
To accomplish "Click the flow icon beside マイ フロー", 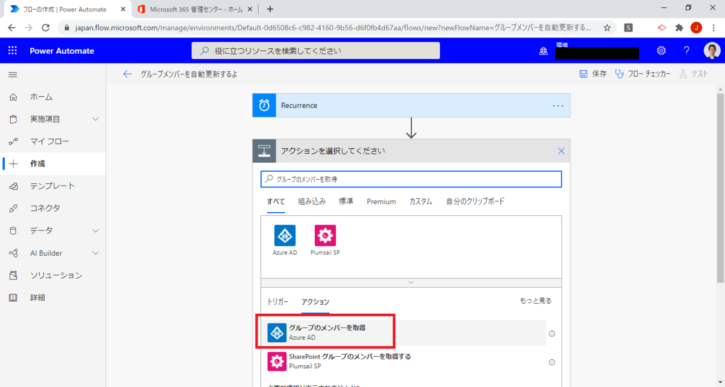I will 13,141.
